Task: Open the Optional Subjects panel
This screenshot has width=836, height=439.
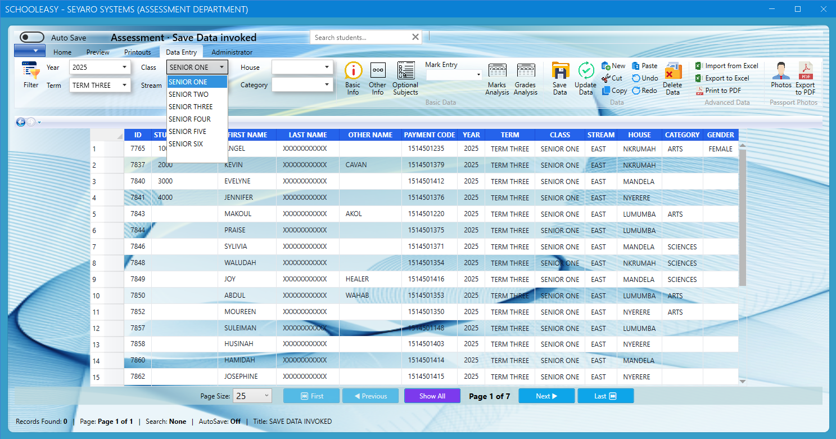Action: [405, 76]
